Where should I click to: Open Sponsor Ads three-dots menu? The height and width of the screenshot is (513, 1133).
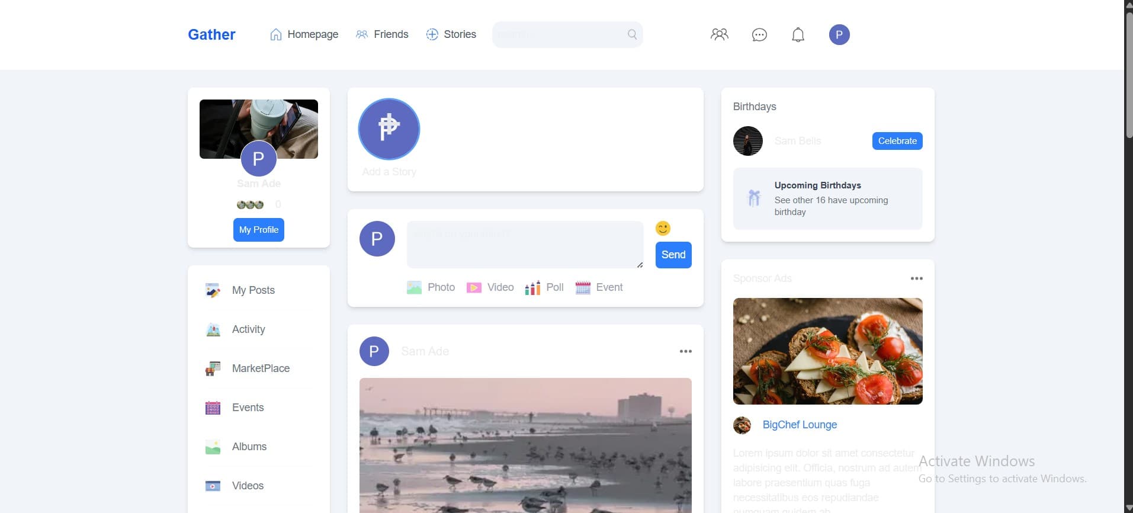[x=916, y=278]
